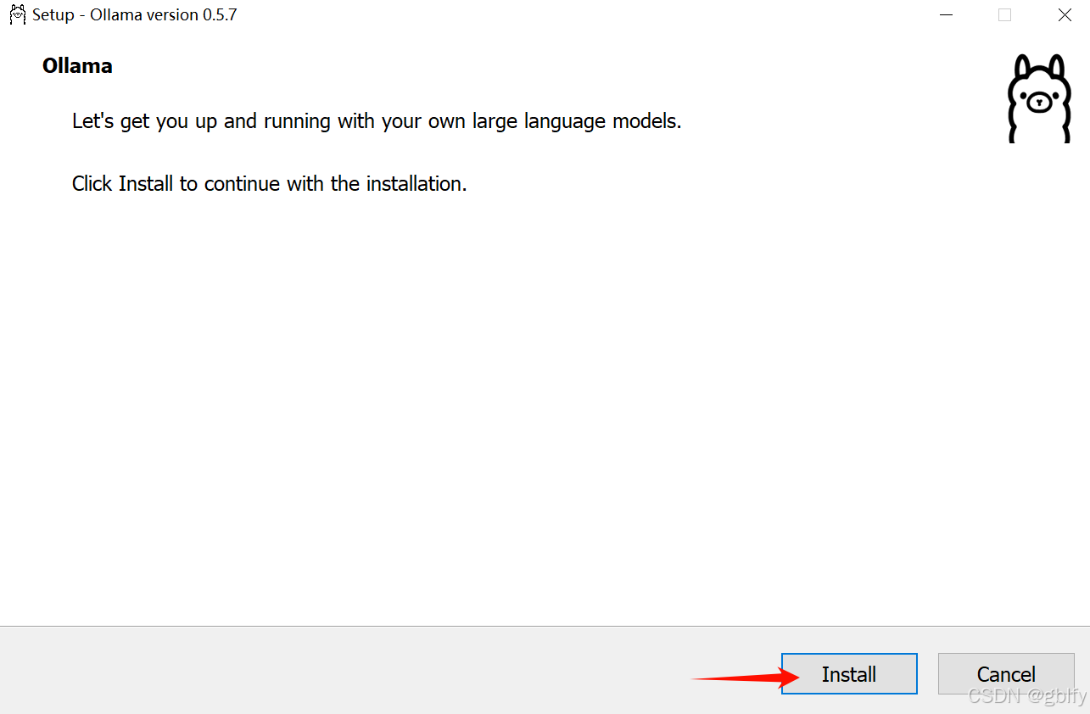Open the title bar Ollama system icon

click(x=17, y=14)
